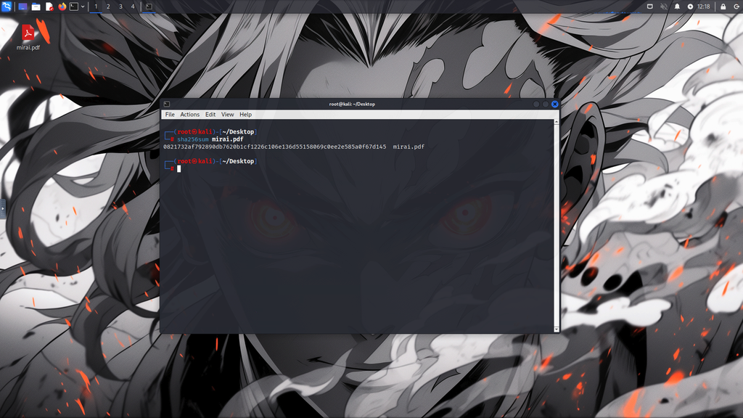Open the terminal emulator launcher icon
Screen dimensions: 743x418
pyautogui.click(x=74, y=7)
